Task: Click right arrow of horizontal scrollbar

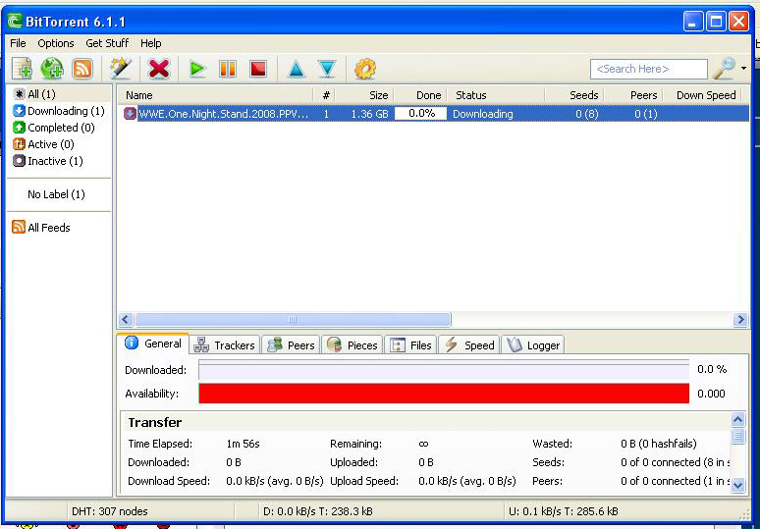Action: click(740, 319)
